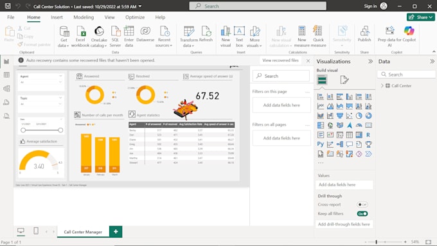Create a Quick measure
Screen dimensions: 437x246
click(x=318, y=37)
